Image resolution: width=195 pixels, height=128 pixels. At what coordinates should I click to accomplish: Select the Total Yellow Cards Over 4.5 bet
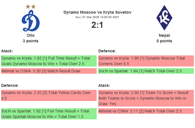pyautogui.click(x=49, y=95)
